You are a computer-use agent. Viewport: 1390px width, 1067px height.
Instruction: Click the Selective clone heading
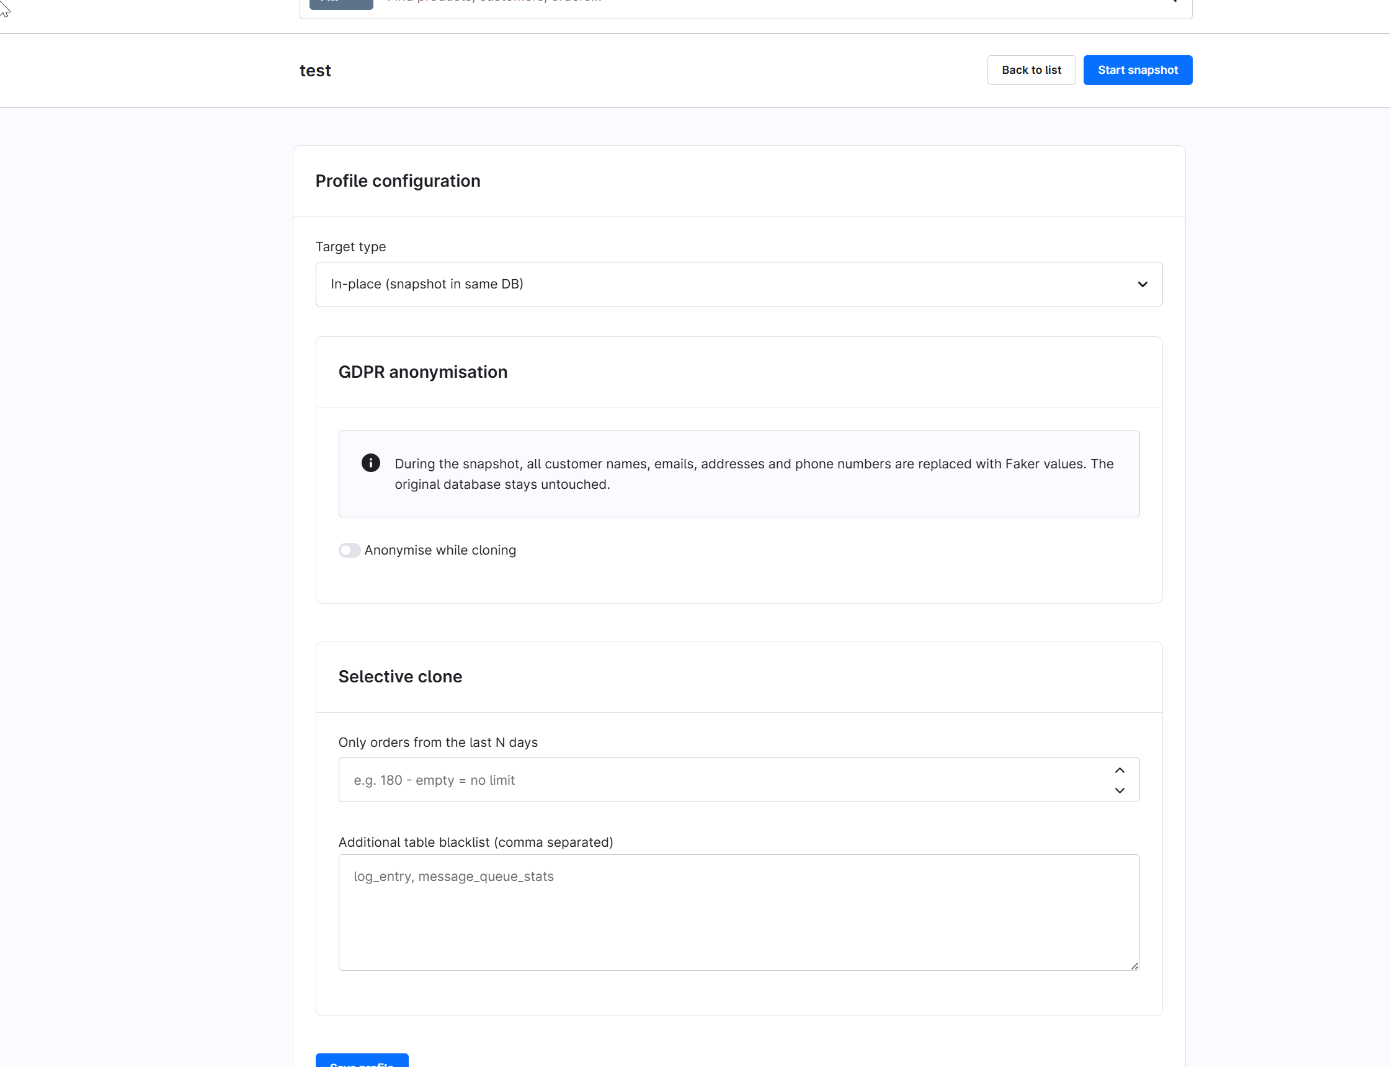[x=400, y=677]
